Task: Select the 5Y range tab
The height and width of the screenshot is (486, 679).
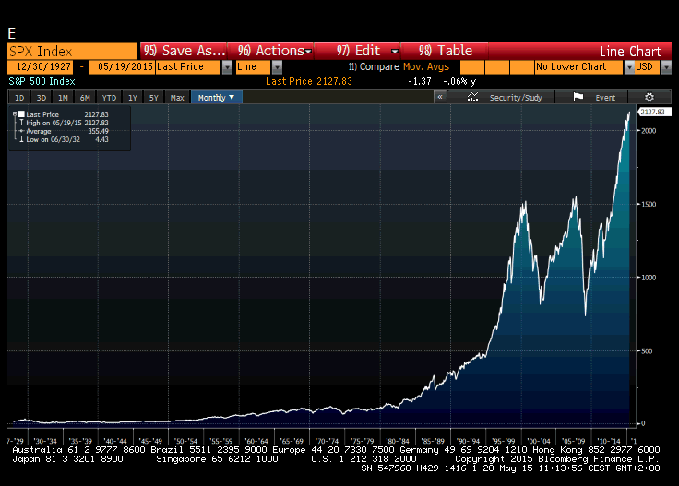Action: [154, 98]
